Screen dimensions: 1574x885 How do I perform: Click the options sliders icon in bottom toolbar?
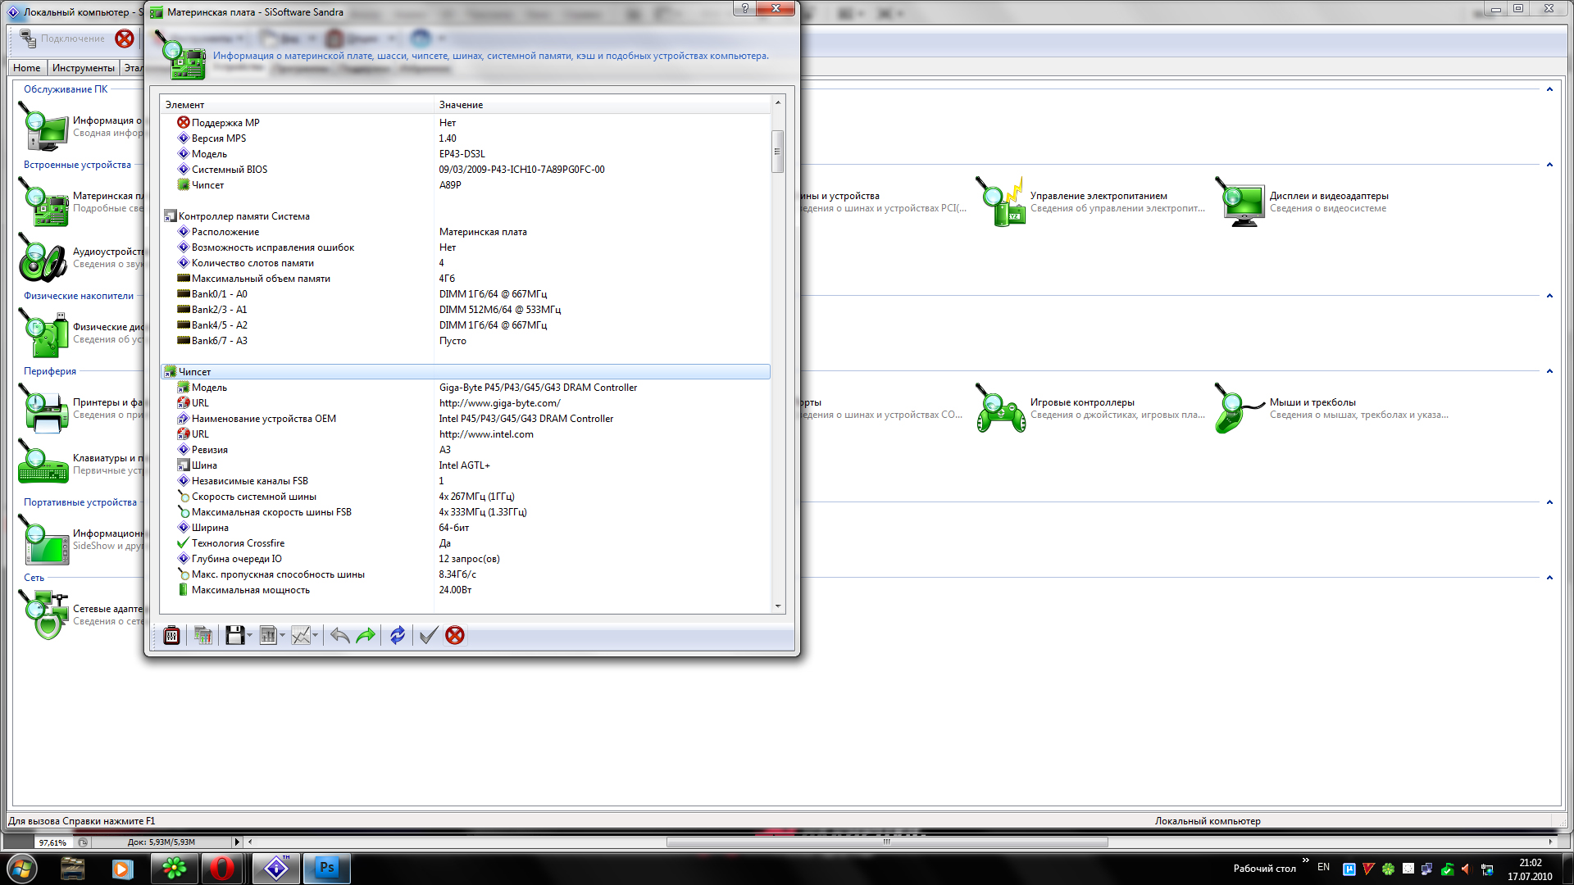tap(171, 635)
